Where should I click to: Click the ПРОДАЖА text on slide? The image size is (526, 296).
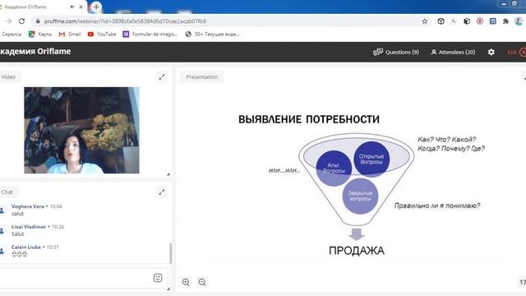point(357,250)
